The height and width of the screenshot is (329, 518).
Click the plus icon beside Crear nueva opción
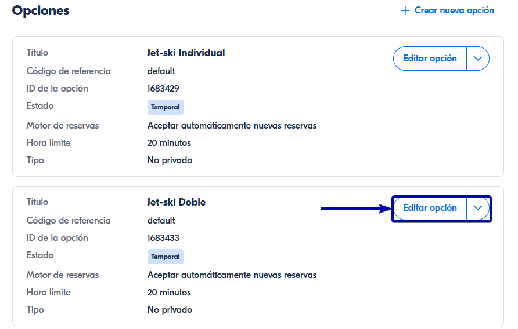coord(405,11)
